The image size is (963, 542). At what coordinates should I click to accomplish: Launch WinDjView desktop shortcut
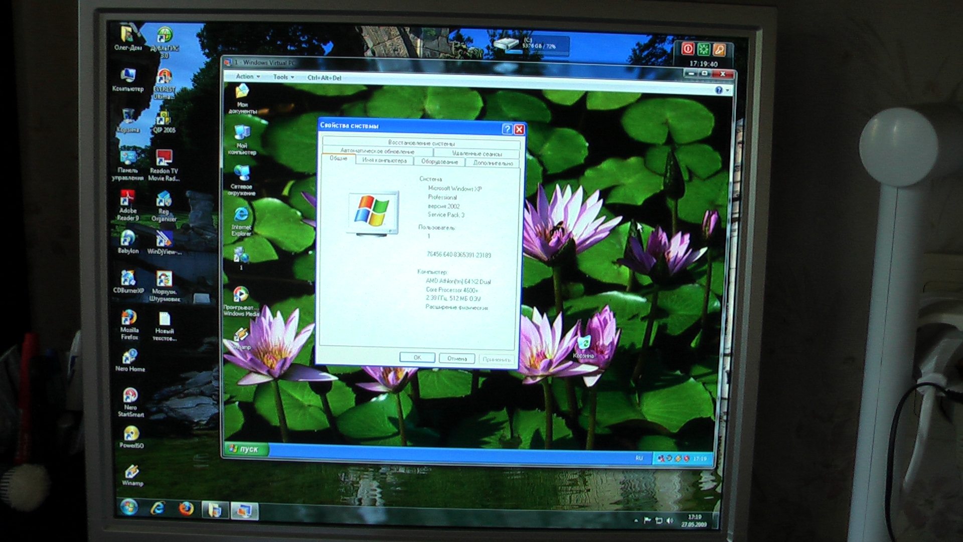click(x=164, y=243)
